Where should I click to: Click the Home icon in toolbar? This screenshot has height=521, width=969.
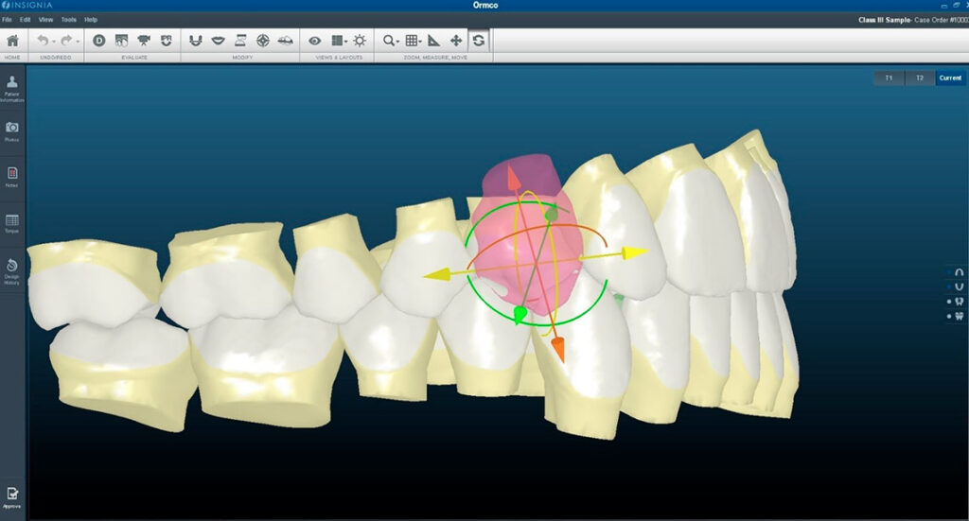pos(12,41)
